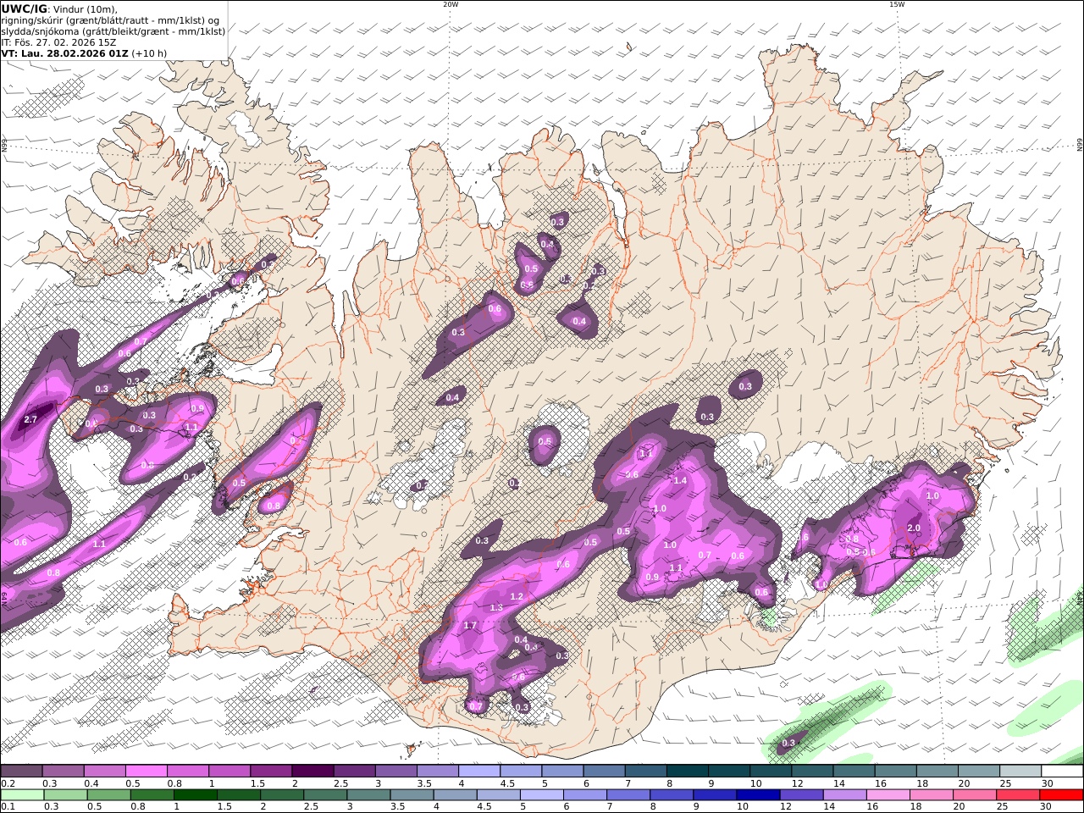Click the dark purple 2–2.5 upper legend swatch
The width and height of the screenshot is (1084, 813).
tap(312, 772)
